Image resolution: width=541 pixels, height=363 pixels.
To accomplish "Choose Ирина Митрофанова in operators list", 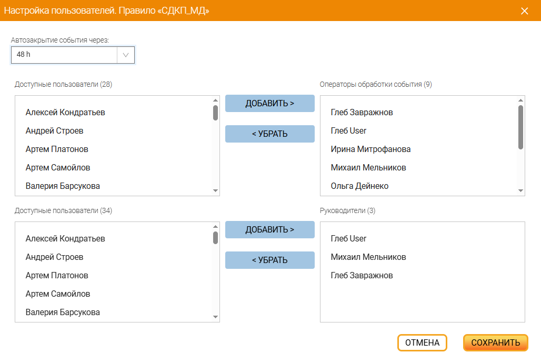I will point(370,149).
